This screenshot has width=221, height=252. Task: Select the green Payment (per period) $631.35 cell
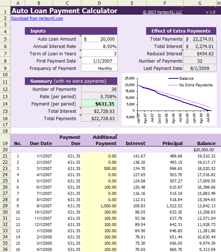click(99, 104)
